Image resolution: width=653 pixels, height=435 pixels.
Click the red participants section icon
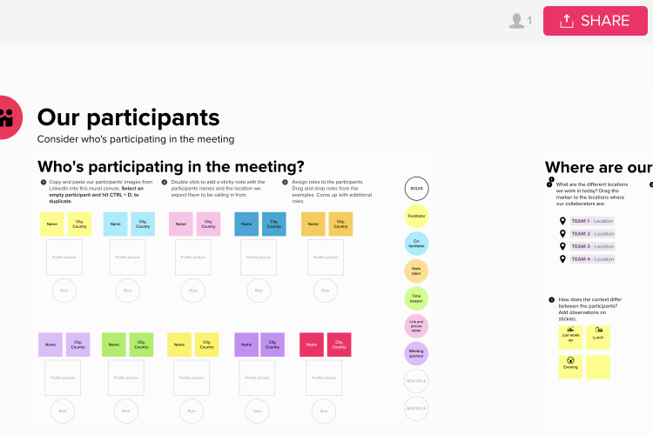click(x=7, y=117)
